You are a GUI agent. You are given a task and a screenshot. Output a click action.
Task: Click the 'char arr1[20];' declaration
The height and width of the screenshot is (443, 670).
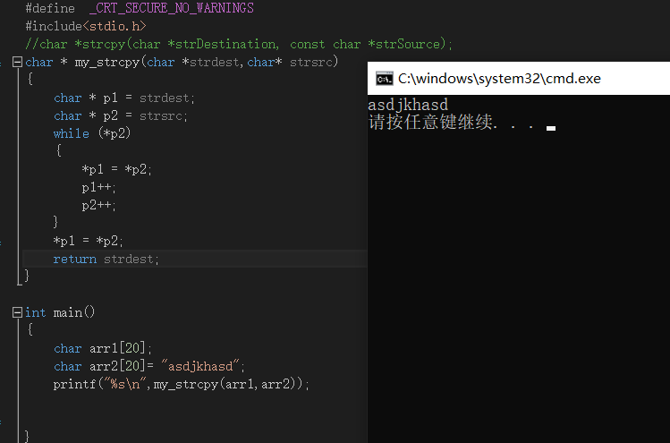[103, 348]
